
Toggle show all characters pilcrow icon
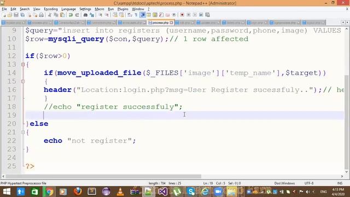pos(136,15)
